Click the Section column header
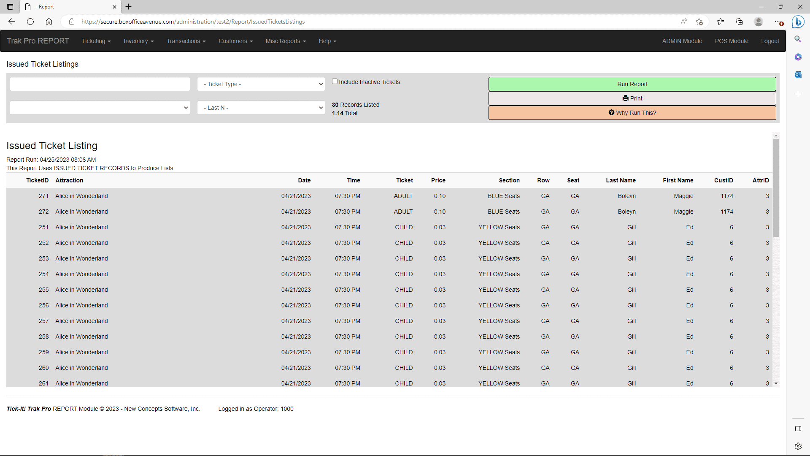 click(x=509, y=180)
